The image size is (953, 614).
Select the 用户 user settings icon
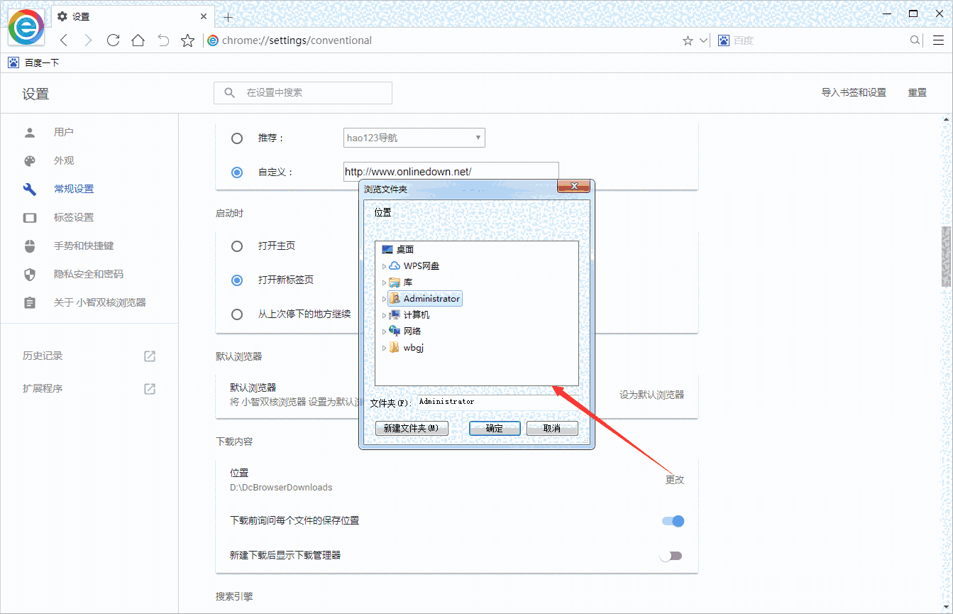point(29,132)
